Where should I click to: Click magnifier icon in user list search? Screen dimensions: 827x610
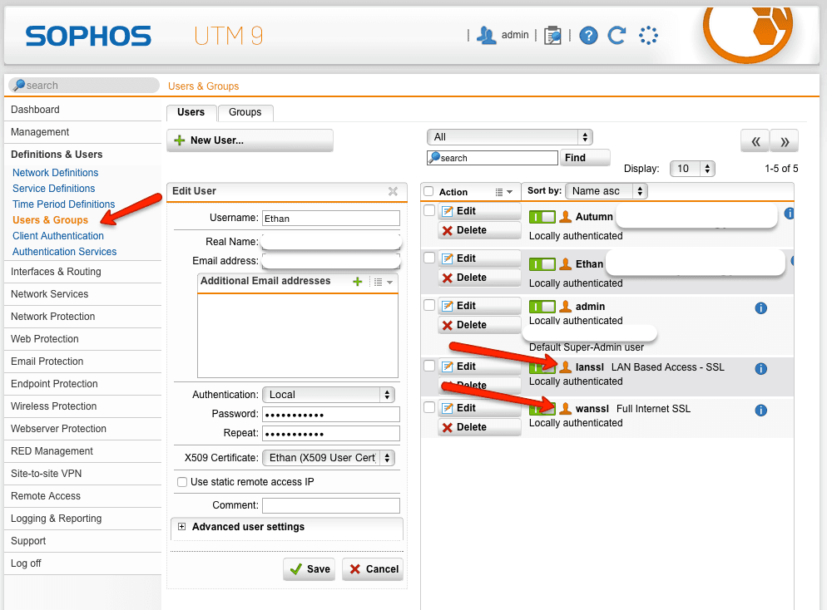[434, 158]
